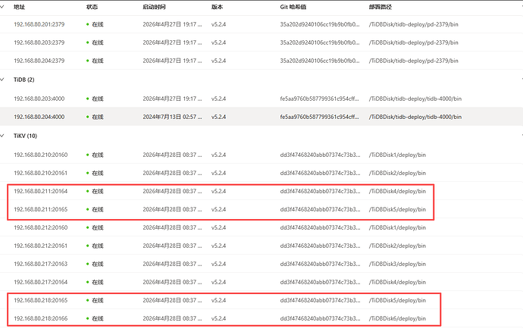
Task: Click start time of row 192.168.80.210:20160
Action: click(x=172, y=155)
